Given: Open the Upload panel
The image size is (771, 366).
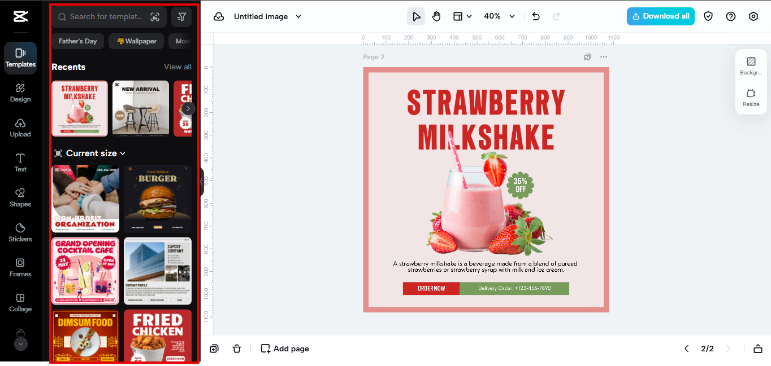Looking at the screenshot, I should pyautogui.click(x=20, y=128).
